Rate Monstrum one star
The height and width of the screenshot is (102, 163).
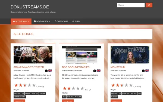click(113, 85)
